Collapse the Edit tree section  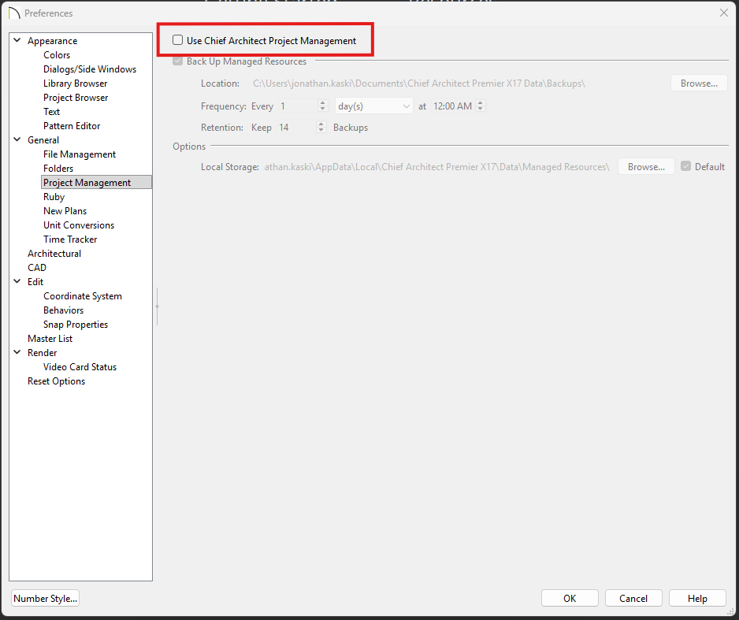[x=17, y=282]
